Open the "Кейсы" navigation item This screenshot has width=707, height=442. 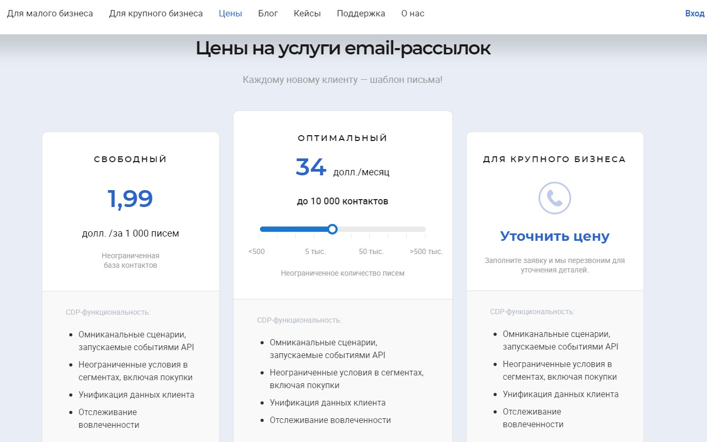coord(307,14)
